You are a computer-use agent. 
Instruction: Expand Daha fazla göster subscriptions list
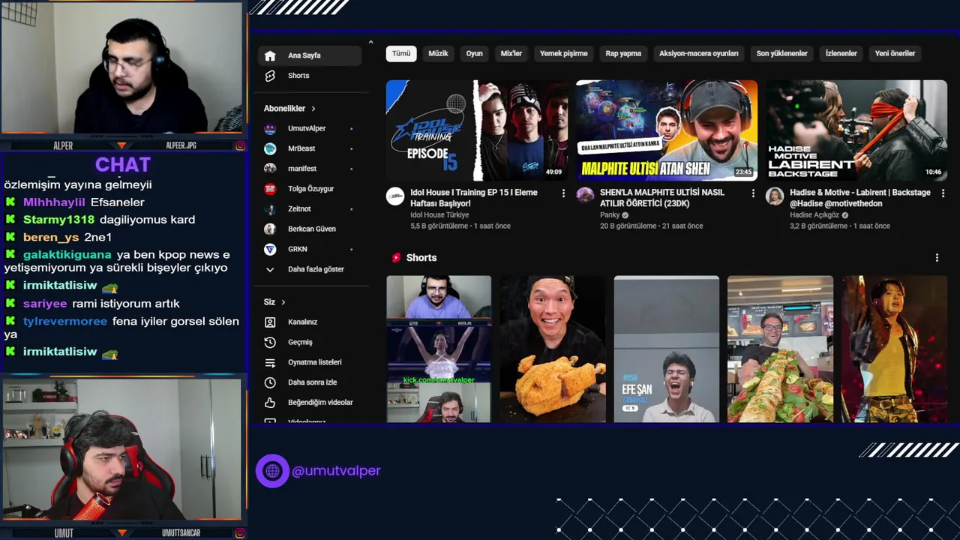307,269
